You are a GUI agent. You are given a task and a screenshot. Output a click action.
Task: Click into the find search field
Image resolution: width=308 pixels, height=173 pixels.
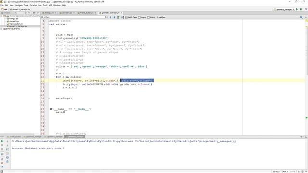[75, 17]
